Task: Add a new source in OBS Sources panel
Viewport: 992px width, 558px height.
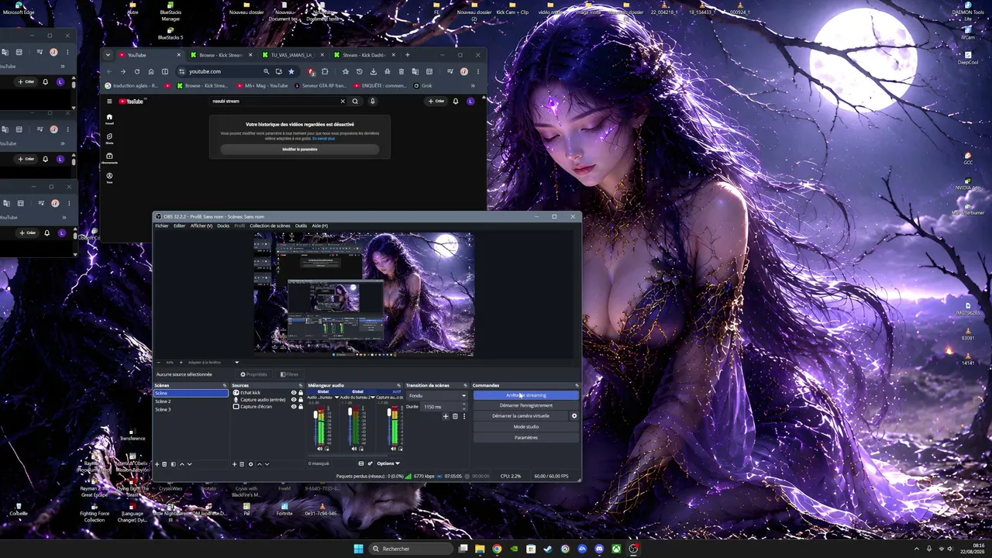Action: coord(234,464)
